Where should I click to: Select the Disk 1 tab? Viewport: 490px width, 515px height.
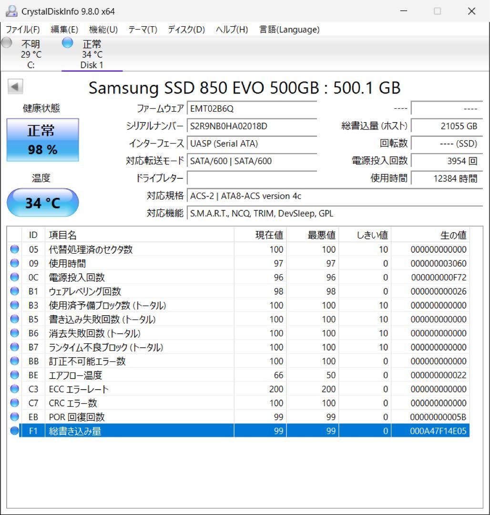pyautogui.click(x=92, y=54)
